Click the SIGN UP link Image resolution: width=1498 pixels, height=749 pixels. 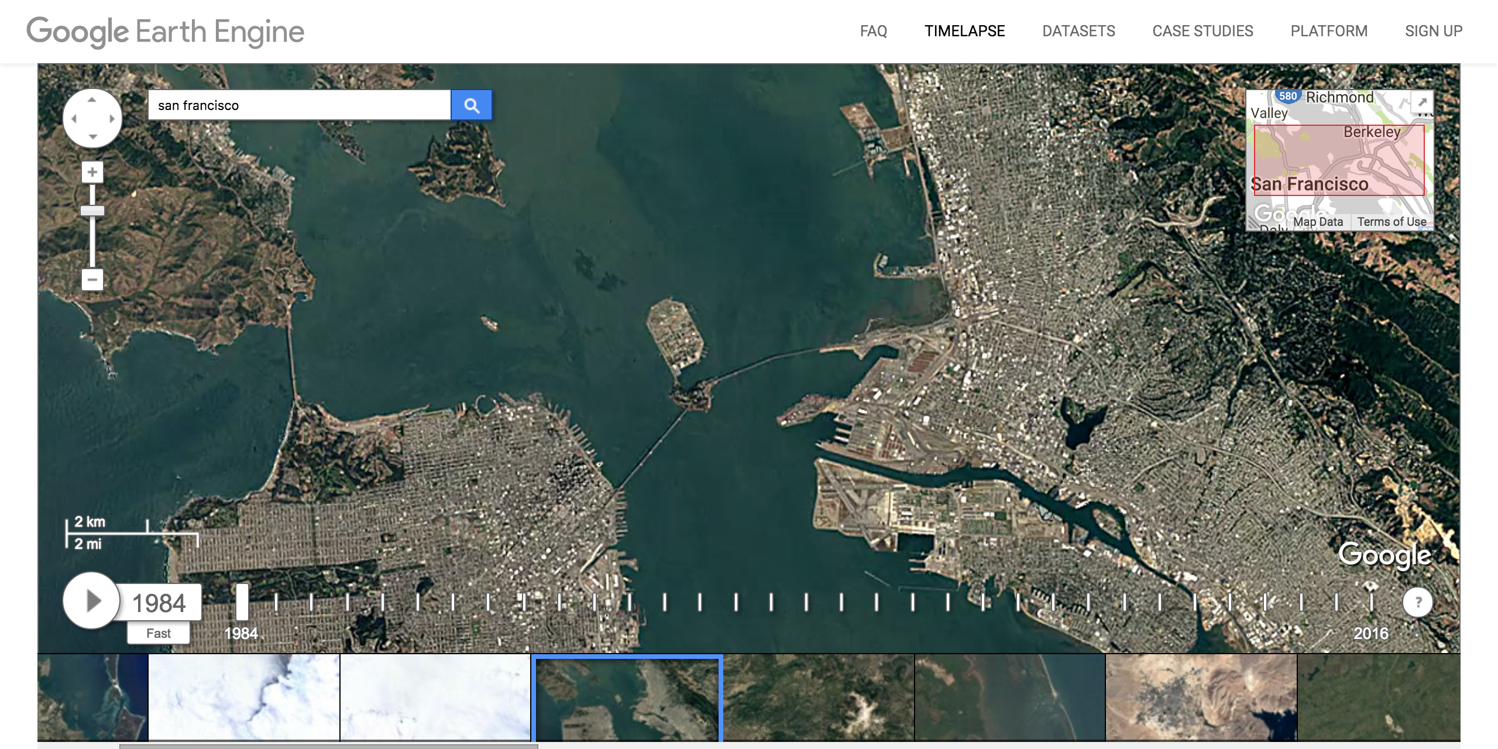(1434, 31)
